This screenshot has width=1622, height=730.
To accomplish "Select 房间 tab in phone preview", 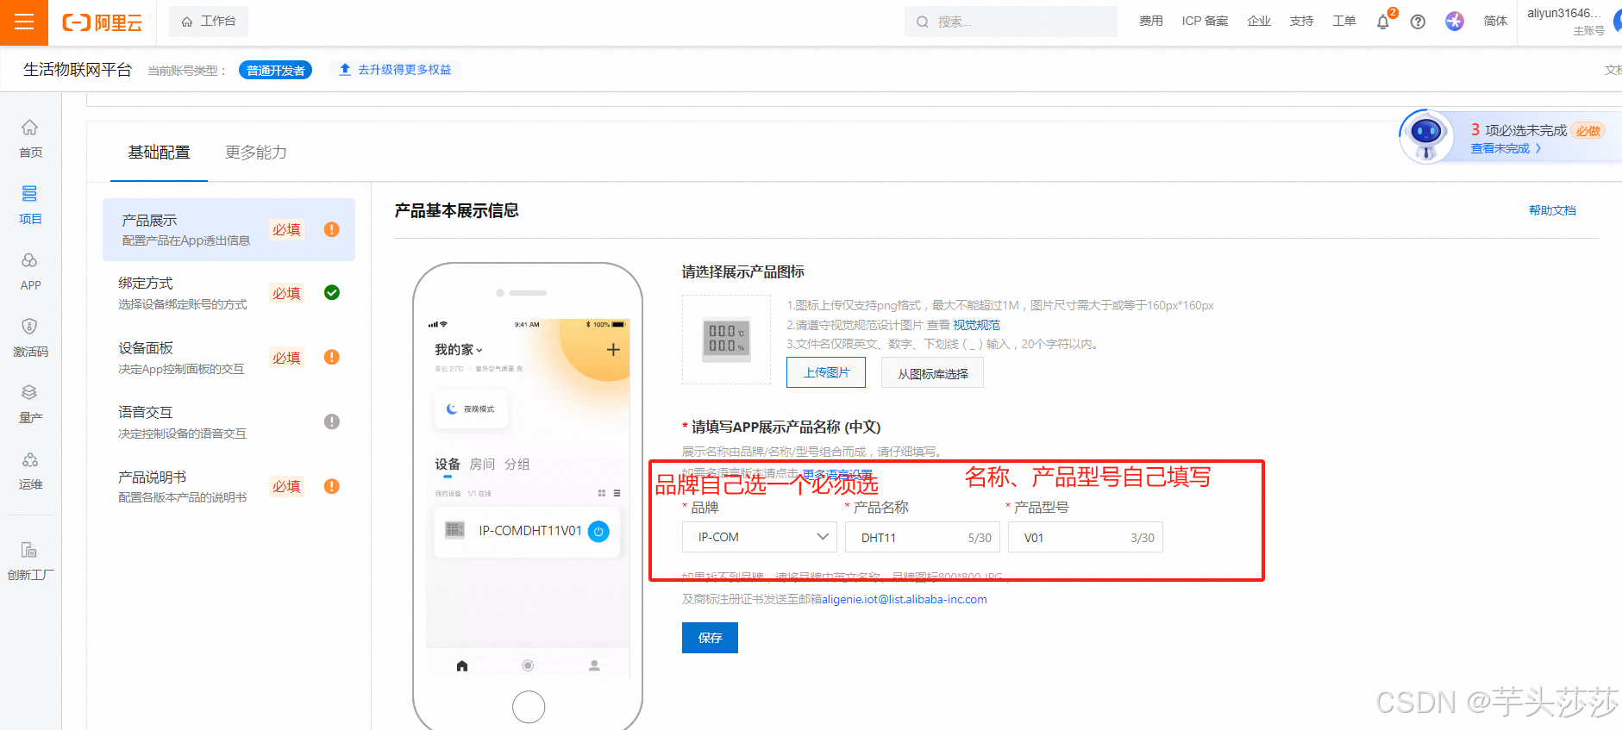I will [482, 464].
